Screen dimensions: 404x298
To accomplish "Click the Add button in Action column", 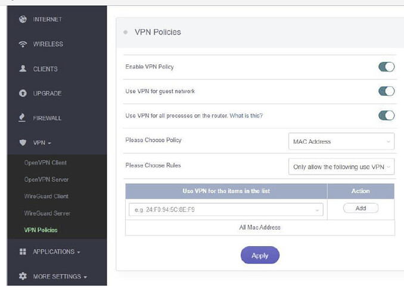I will coord(361,208).
